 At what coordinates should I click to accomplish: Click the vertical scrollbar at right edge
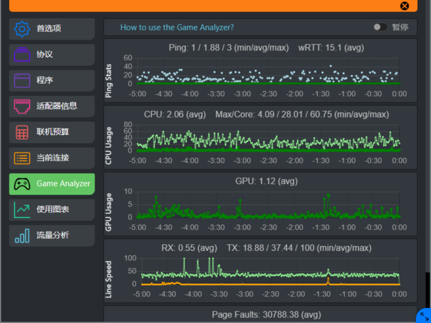[428, 290]
